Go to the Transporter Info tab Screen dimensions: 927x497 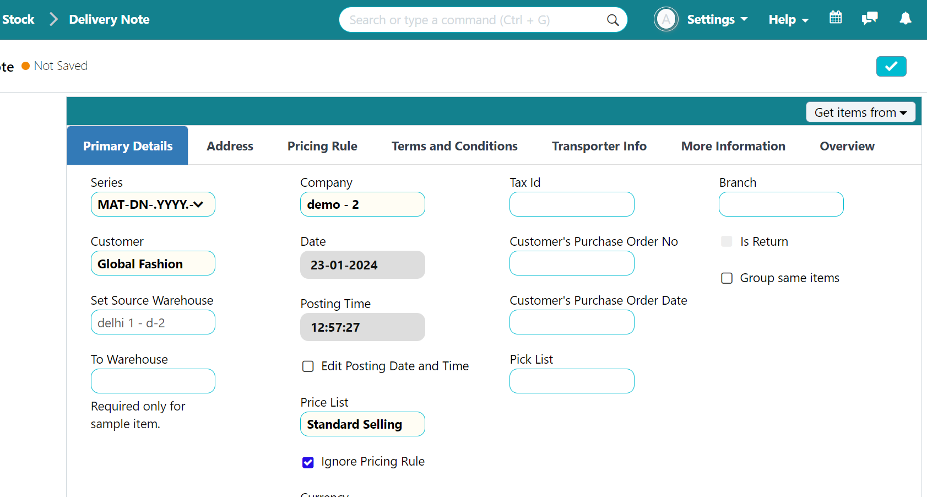(599, 146)
